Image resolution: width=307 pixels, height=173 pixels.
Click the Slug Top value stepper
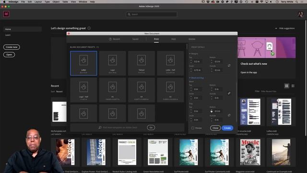coord(191,111)
